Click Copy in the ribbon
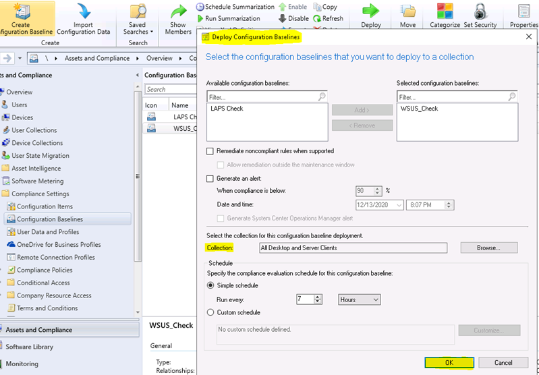 tap(325, 7)
